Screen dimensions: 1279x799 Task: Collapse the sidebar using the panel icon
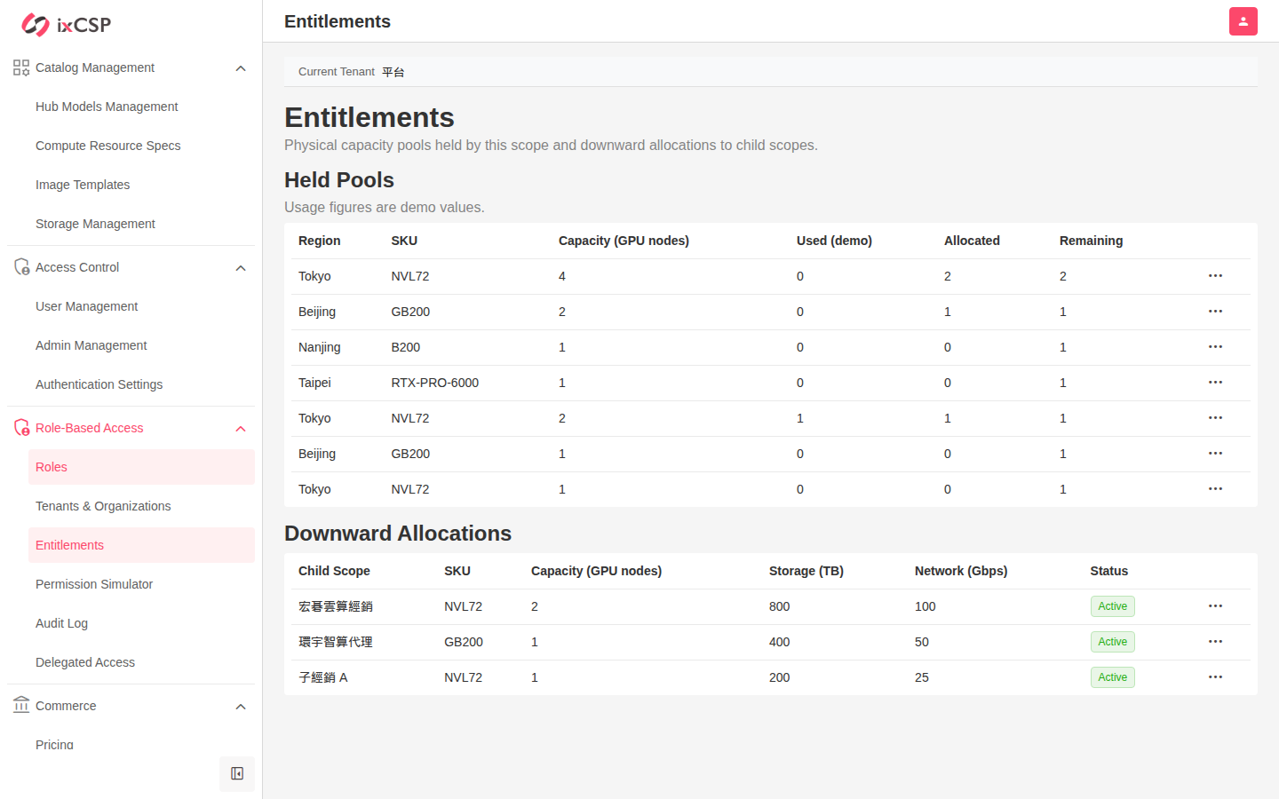pos(237,774)
